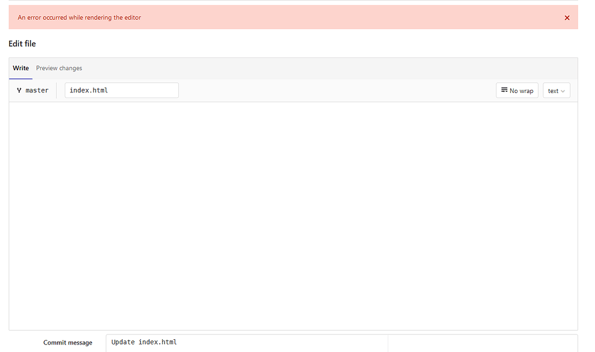Click the Commit message label

[67, 343]
